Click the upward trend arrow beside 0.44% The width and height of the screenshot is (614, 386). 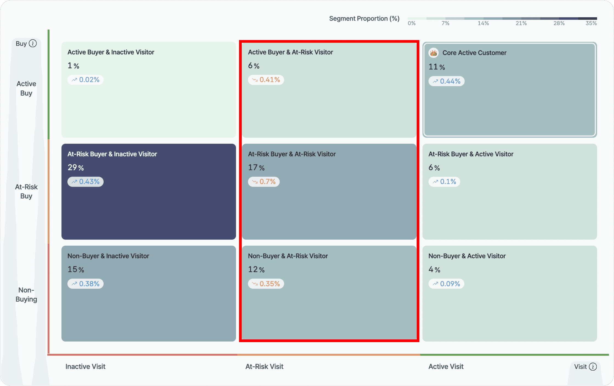435,81
